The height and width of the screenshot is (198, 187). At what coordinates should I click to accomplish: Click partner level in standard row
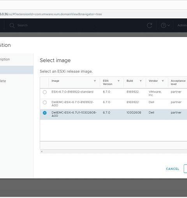(x=176, y=92)
